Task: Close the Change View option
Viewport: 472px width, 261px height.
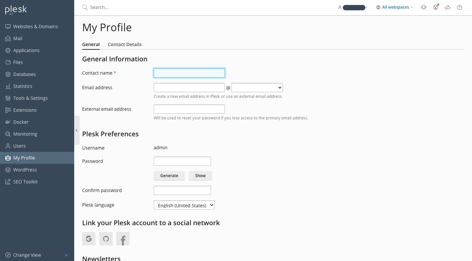Action: pos(66,255)
